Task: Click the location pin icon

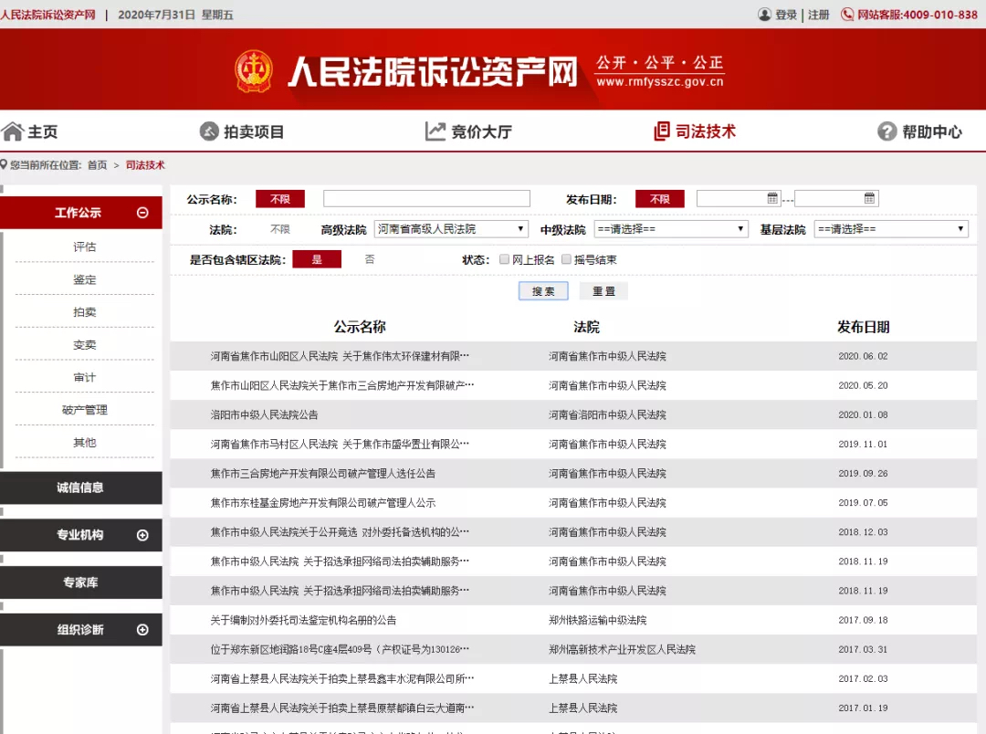Action: coord(4,165)
